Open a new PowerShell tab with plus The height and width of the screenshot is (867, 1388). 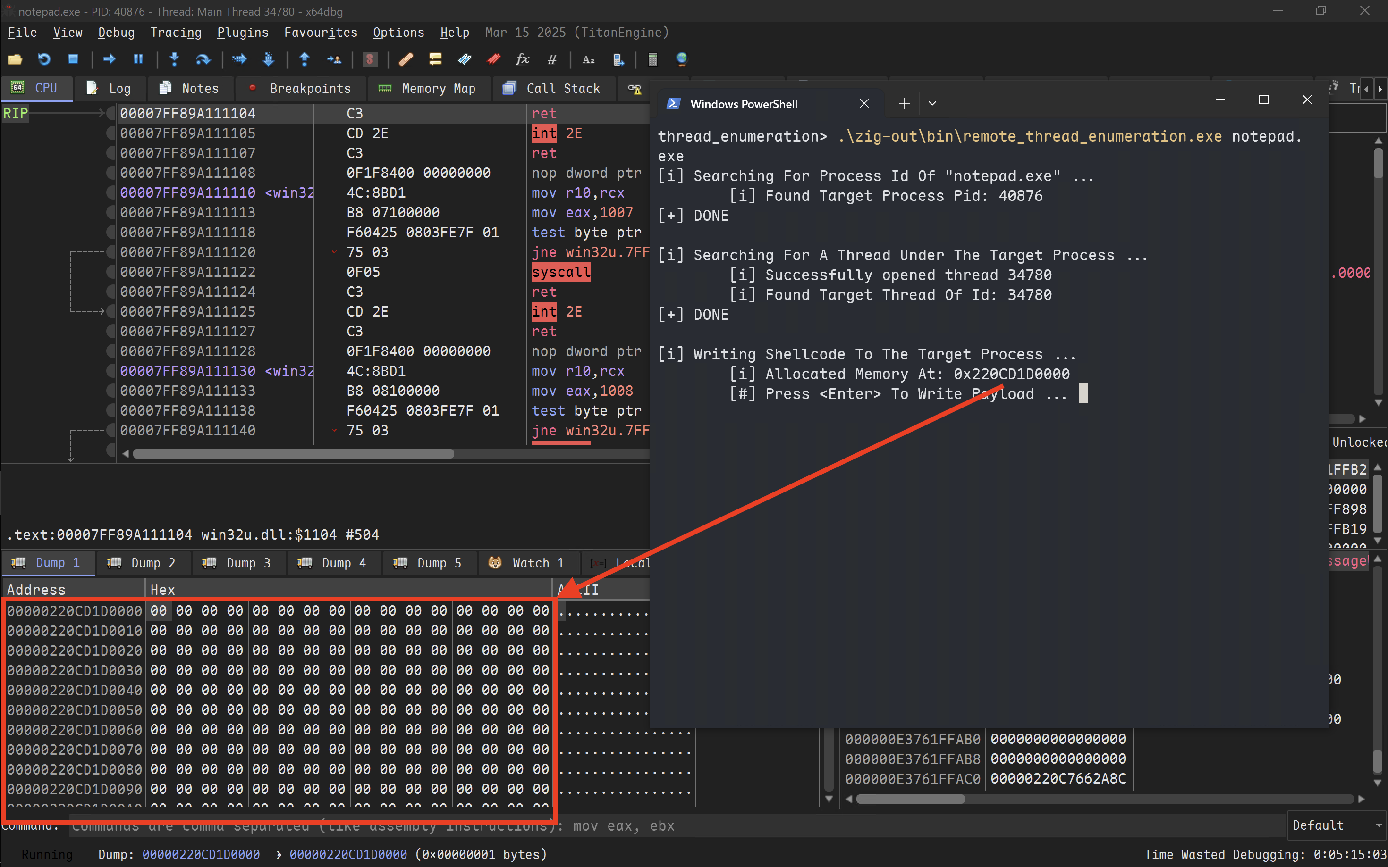coord(904,104)
